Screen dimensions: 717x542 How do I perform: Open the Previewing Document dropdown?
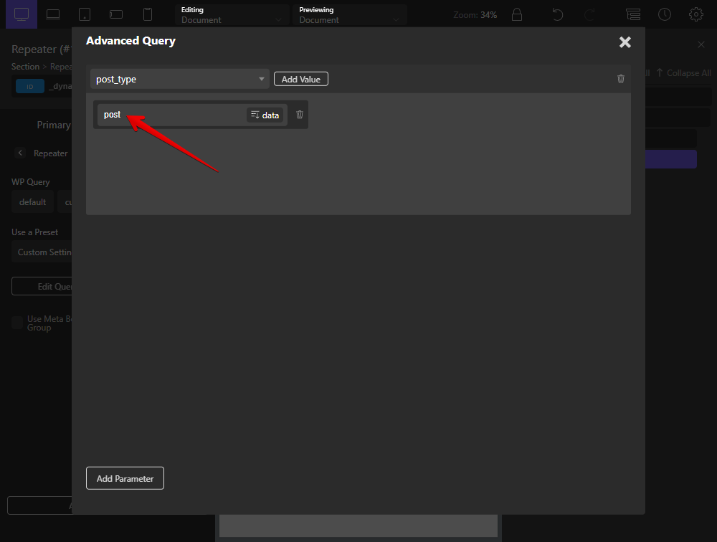[x=351, y=15]
